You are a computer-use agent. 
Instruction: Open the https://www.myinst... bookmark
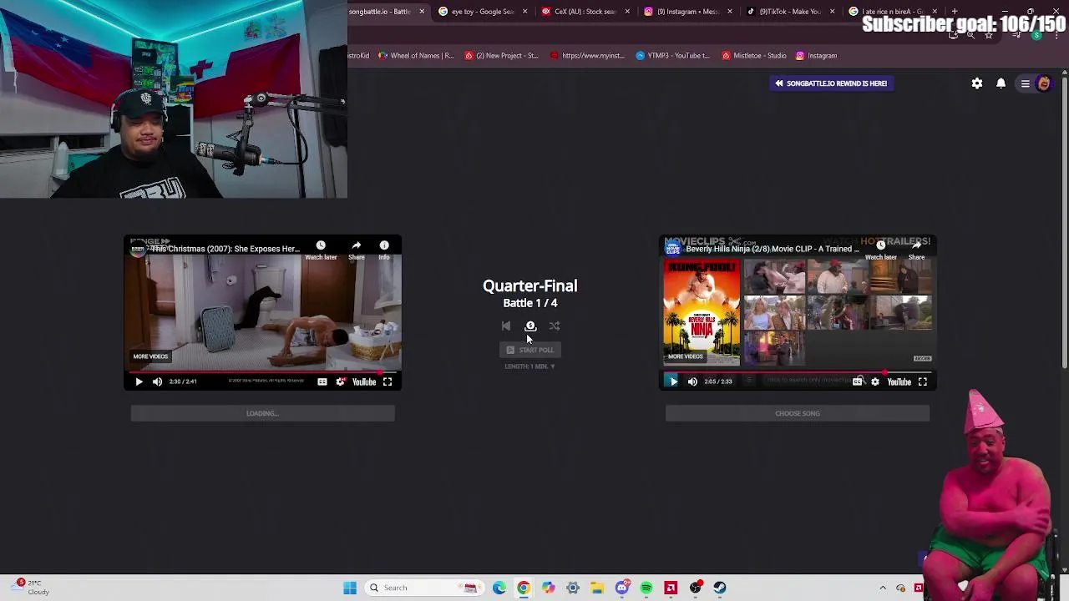coord(587,56)
